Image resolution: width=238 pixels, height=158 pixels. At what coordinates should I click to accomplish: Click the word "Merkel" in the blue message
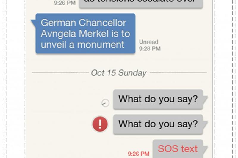[94, 34]
